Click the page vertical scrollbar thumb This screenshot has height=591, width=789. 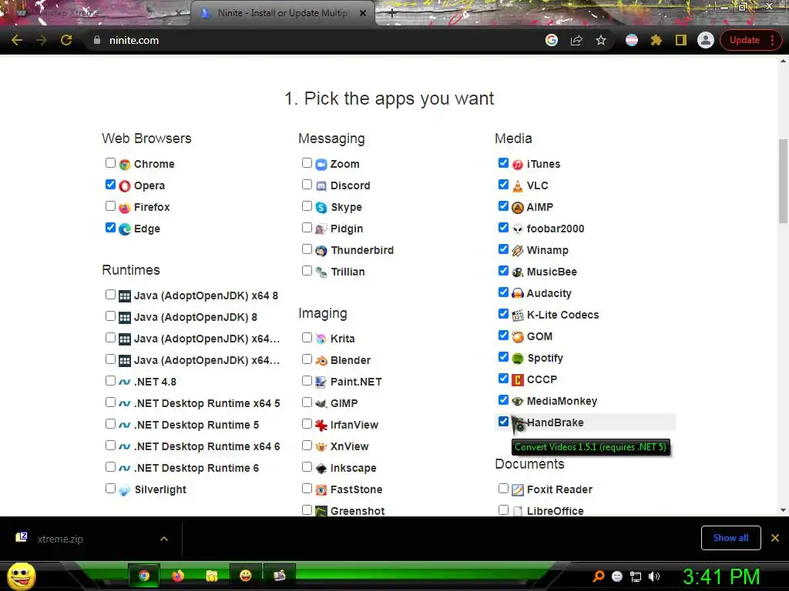pos(783,181)
